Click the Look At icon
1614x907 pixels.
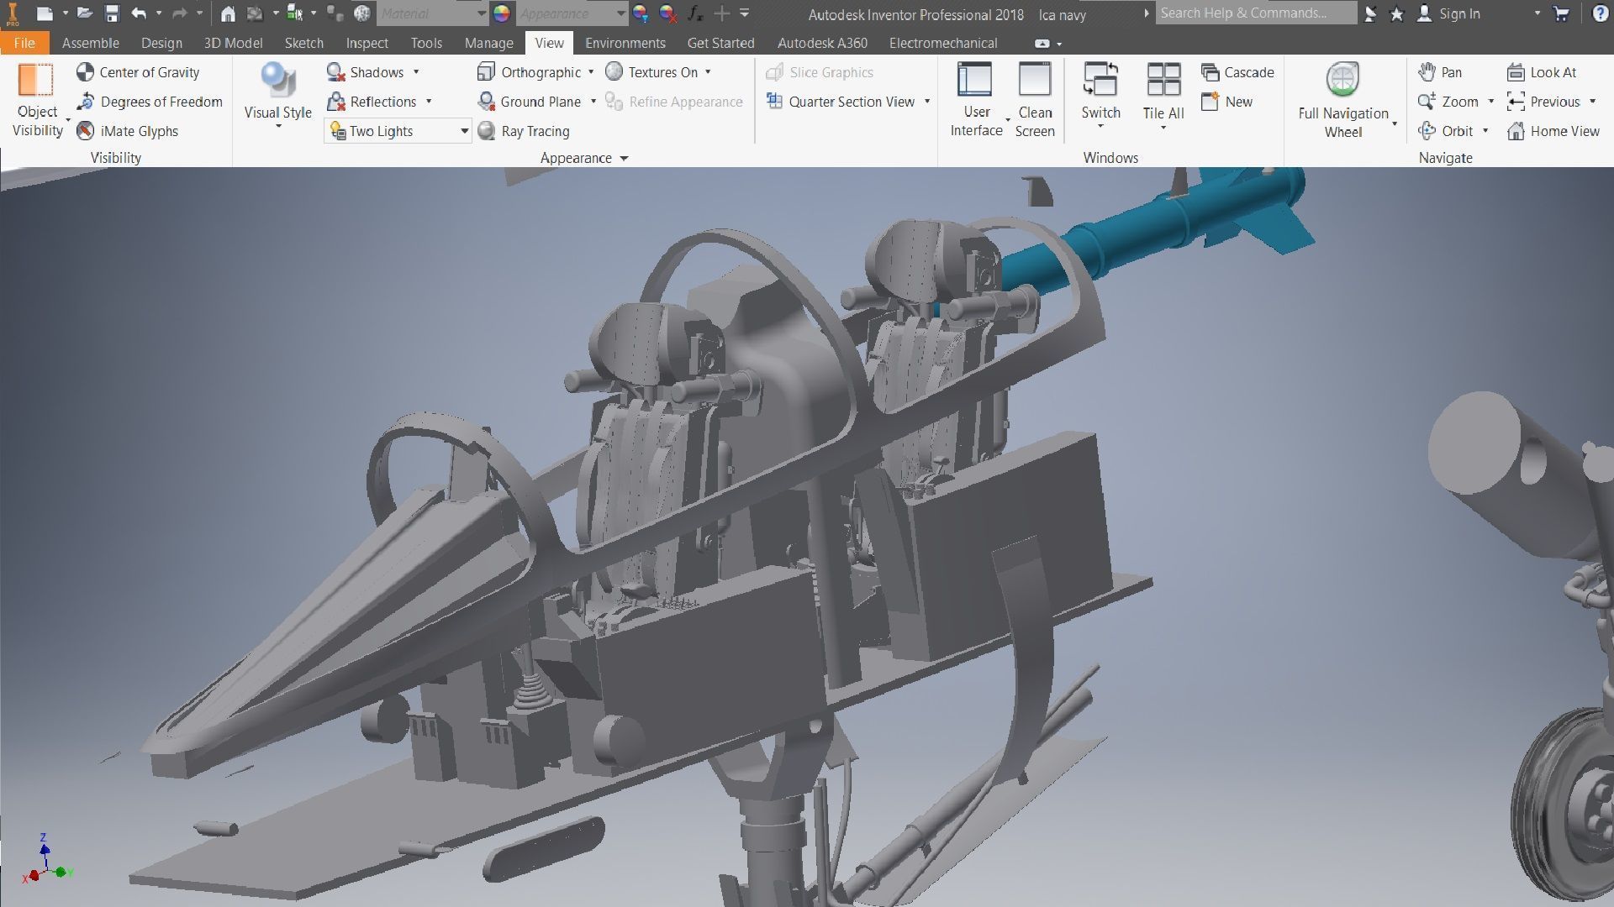[x=1516, y=72]
